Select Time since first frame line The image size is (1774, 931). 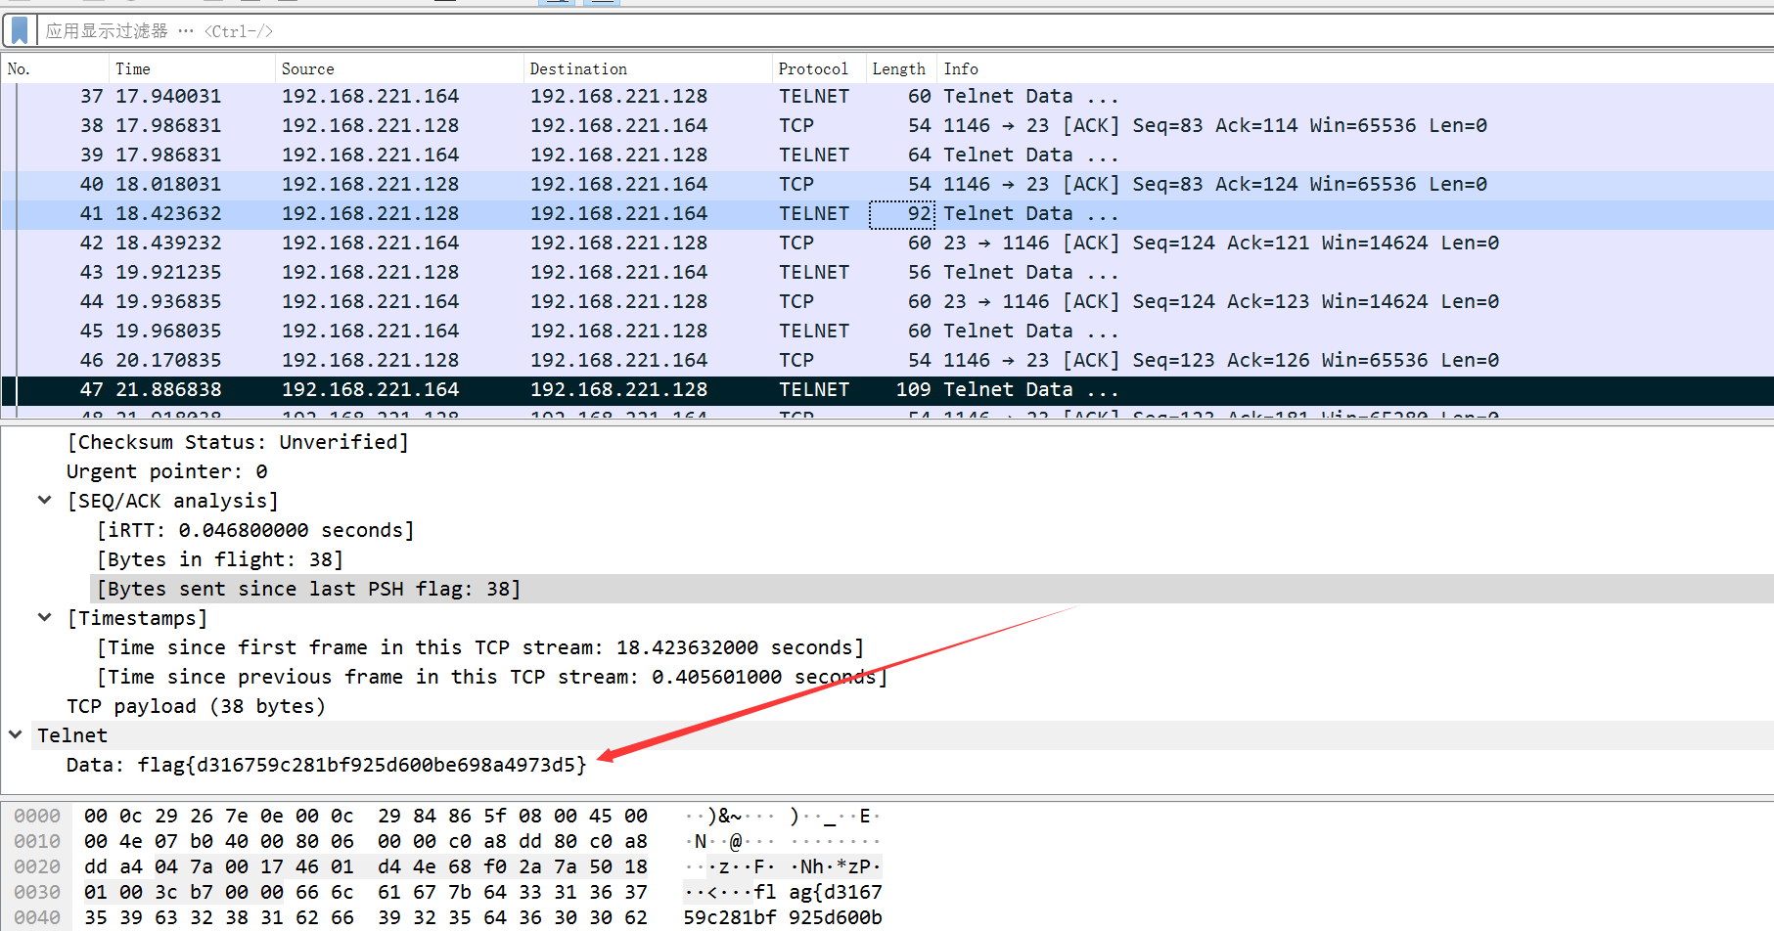(x=480, y=647)
